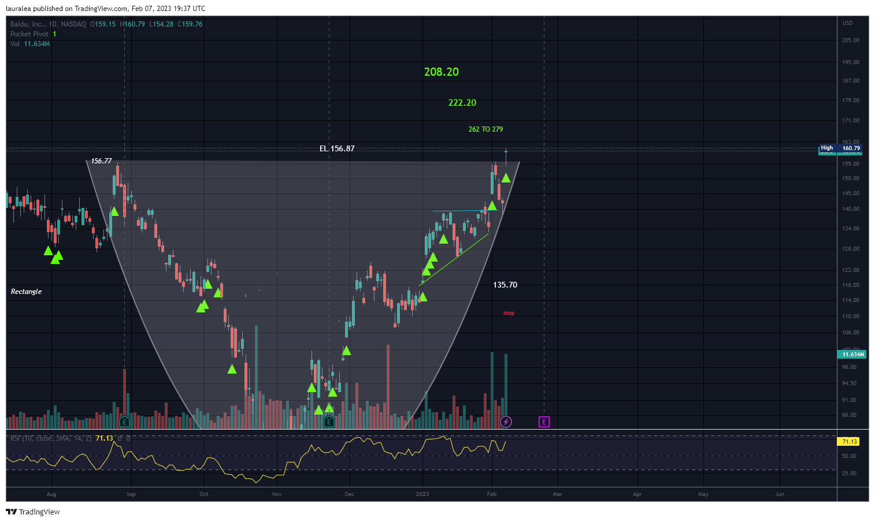
Task: Click the purple E earnings icon in February
Action: pos(544,422)
